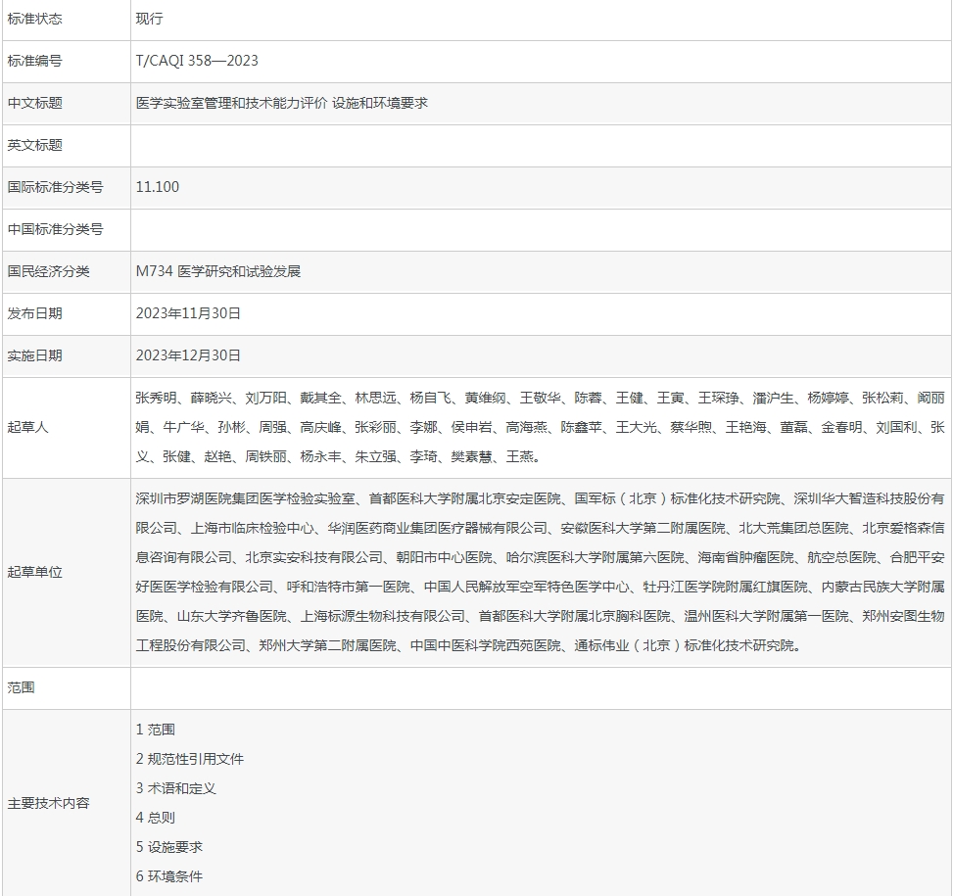Click content item 4 总则

[x=156, y=818]
